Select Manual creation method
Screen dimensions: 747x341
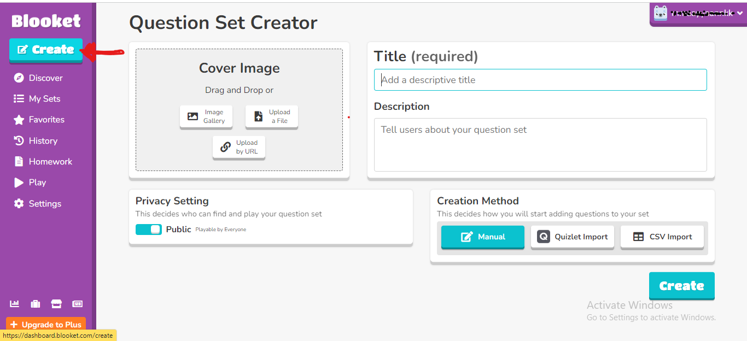483,237
